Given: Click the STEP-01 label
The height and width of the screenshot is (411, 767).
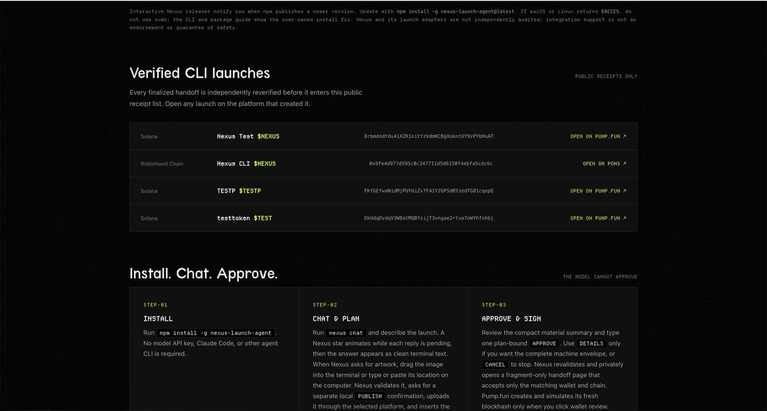Looking at the screenshot, I should point(155,305).
